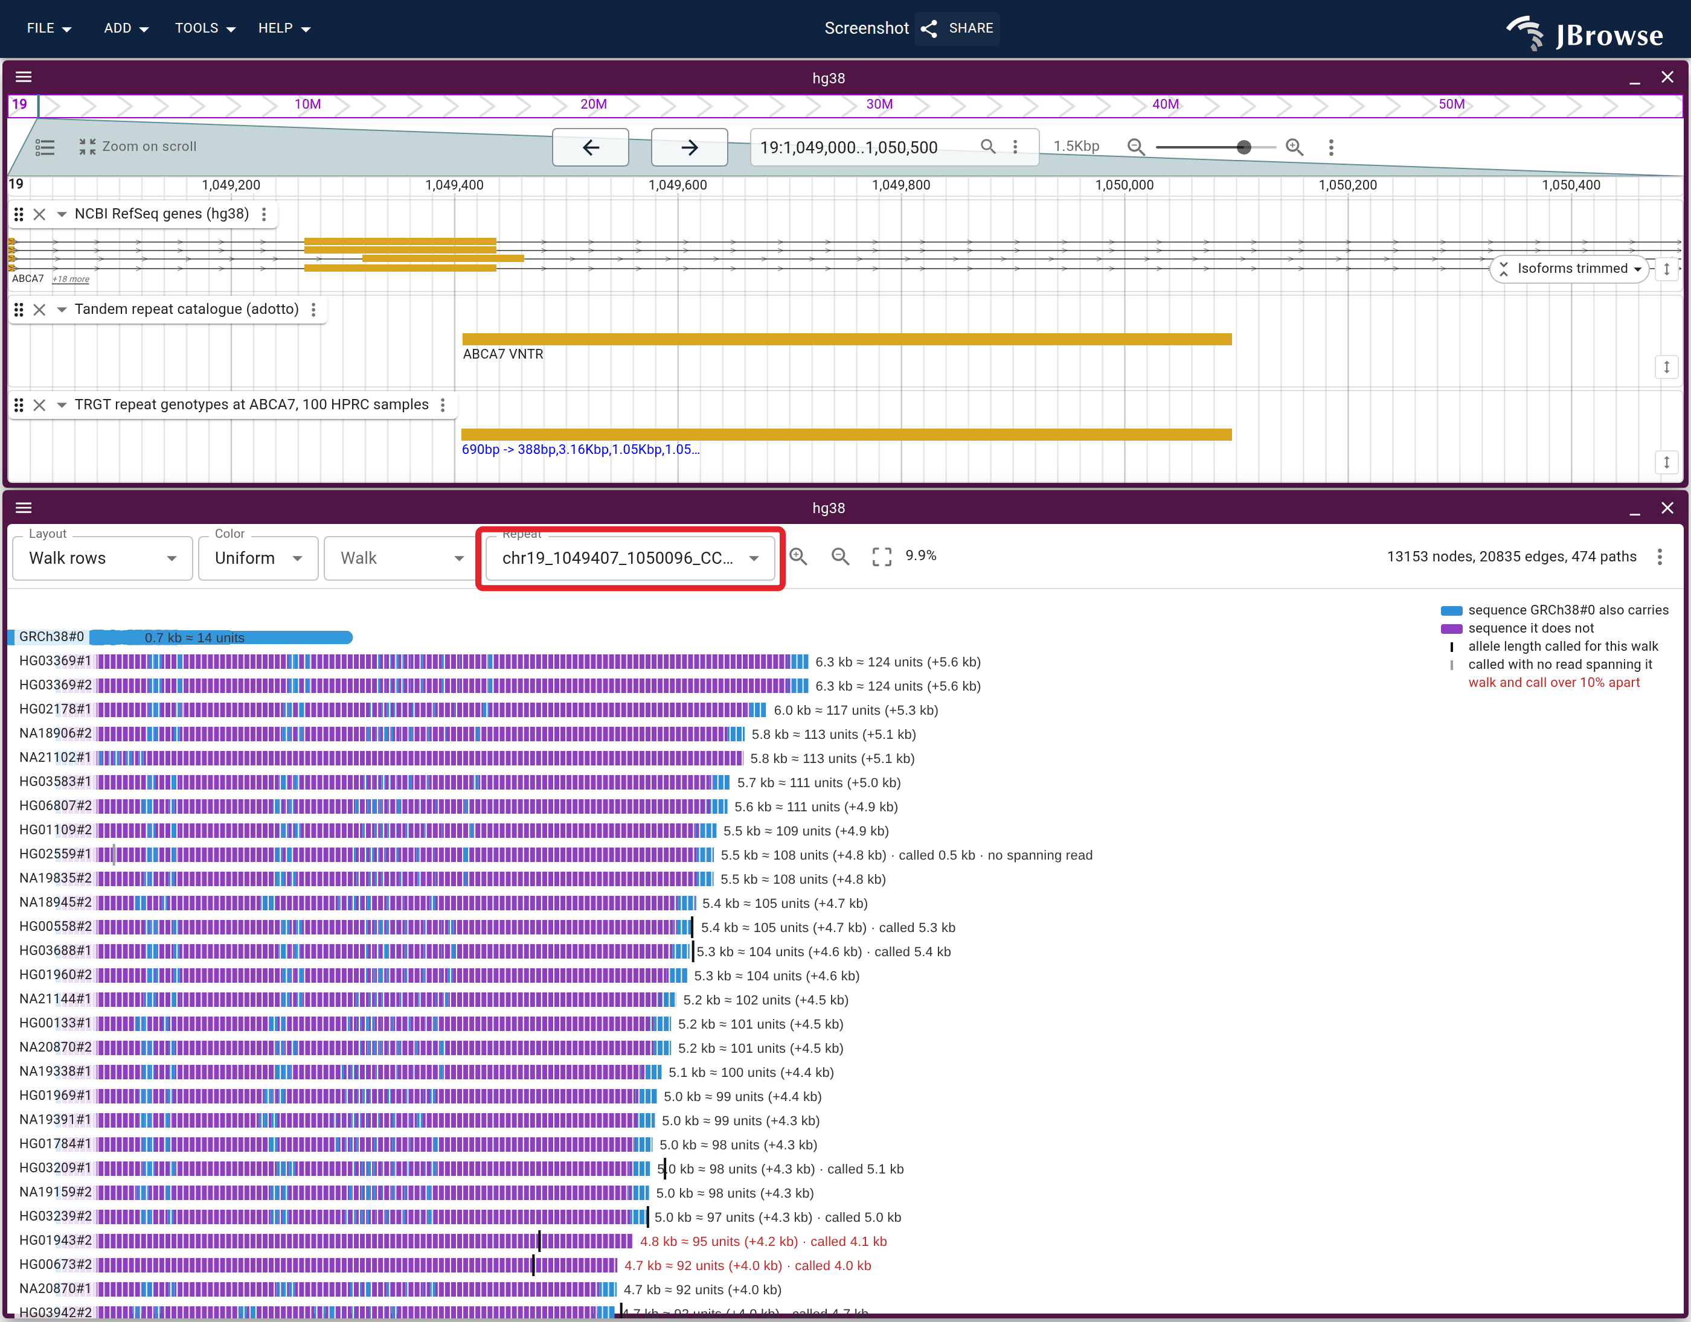1691x1322 pixels.
Task: Select the HG02559#1 walk label
Action: (x=55, y=855)
